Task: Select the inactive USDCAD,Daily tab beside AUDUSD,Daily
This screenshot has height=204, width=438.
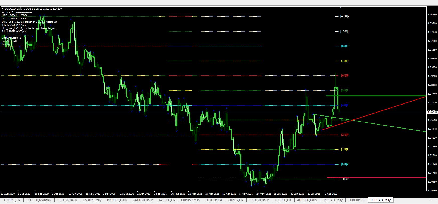Action: click(x=332, y=200)
